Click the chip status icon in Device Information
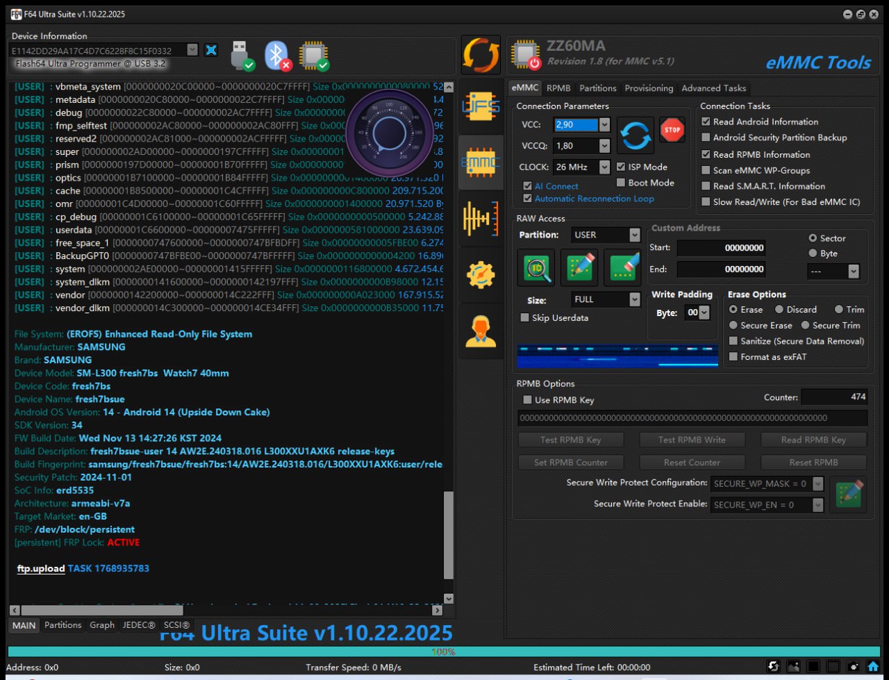The height and width of the screenshot is (680, 889). tap(314, 56)
